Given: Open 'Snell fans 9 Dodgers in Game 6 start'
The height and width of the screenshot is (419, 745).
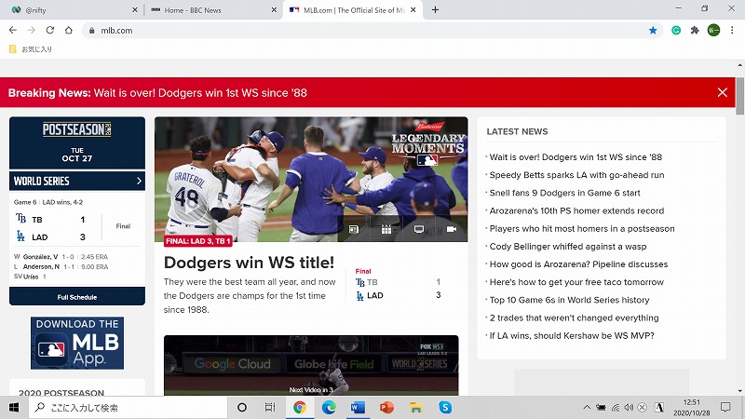Looking at the screenshot, I should 564,193.
